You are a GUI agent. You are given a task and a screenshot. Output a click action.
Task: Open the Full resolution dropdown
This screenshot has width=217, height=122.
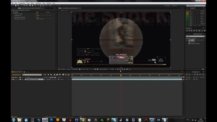pos(90,69)
